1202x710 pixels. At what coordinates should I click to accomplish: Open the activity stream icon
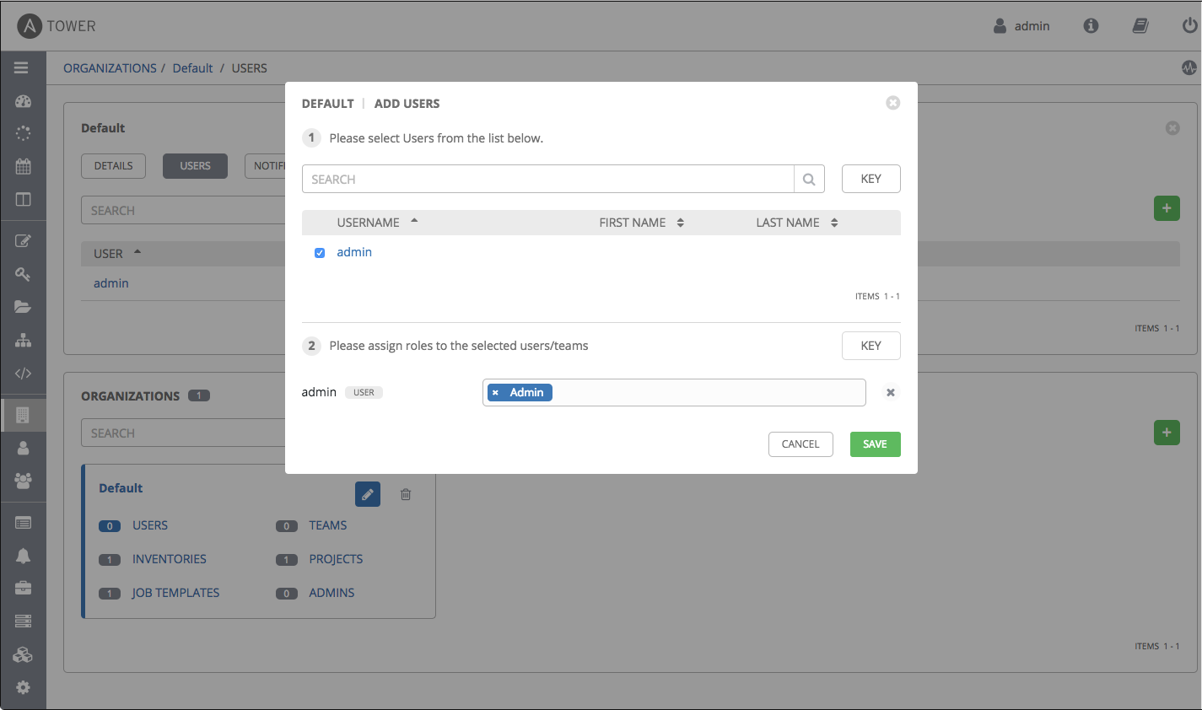click(1189, 68)
